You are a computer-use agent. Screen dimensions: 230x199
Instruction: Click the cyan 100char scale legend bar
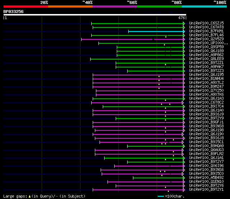click(x=161, y=196)
